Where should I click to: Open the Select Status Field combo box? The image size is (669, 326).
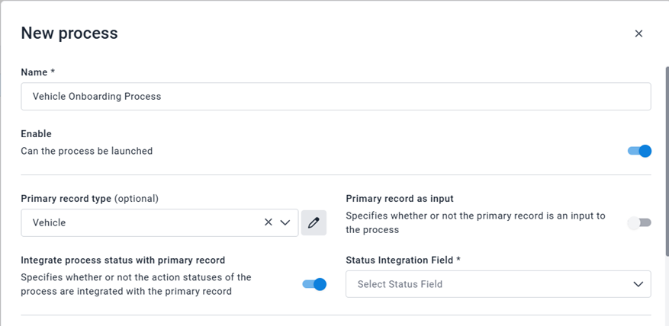point(488,284)
